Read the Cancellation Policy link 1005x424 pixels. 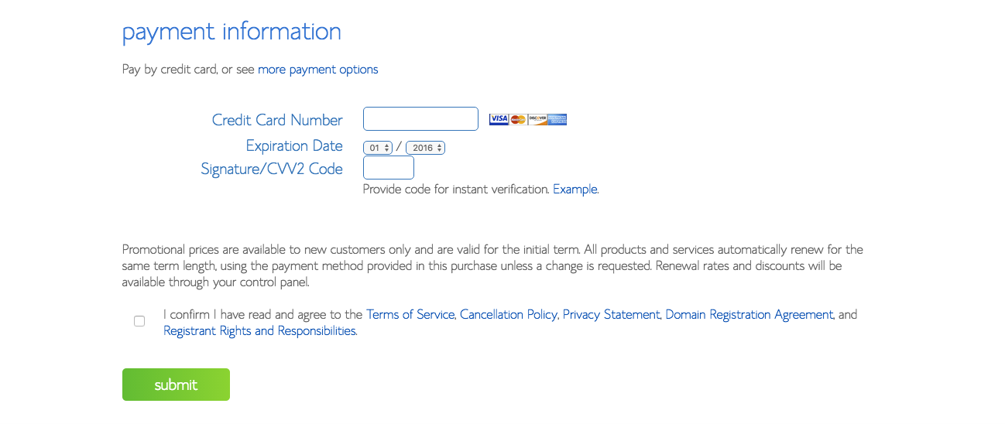(x=509, y=315)
